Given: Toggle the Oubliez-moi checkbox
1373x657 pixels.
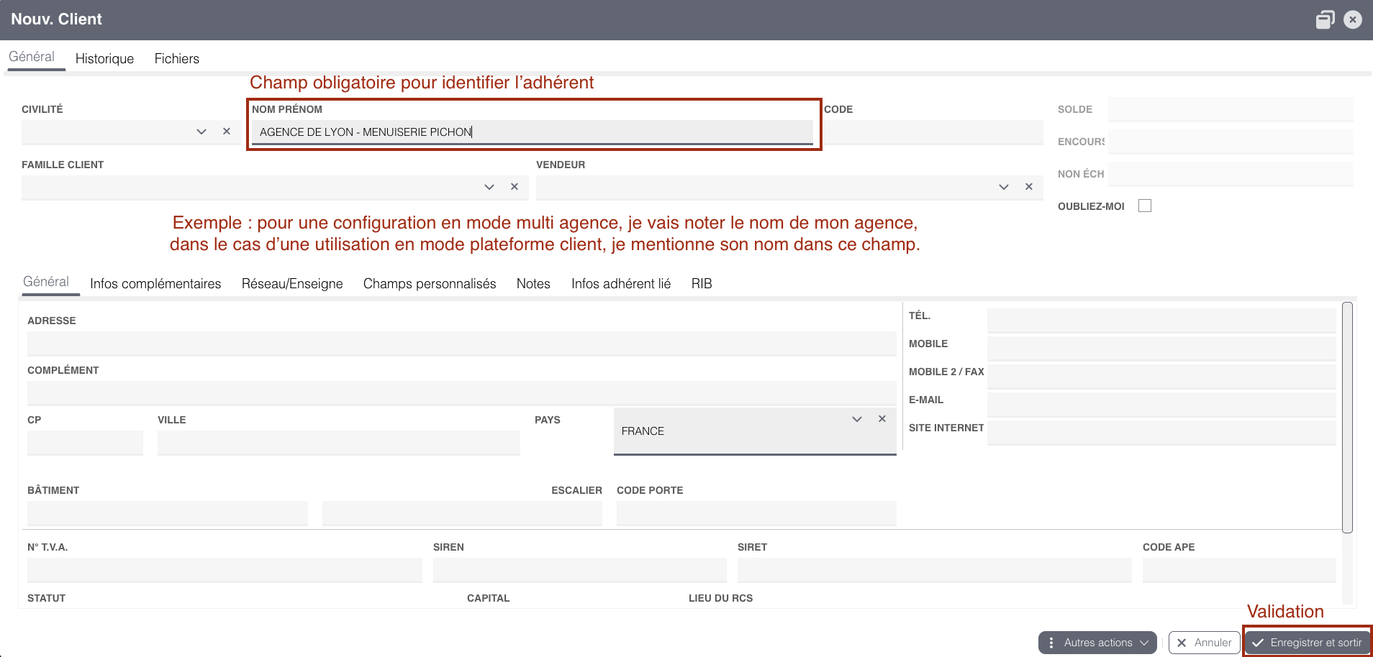Looking at the screenshot, I should [x=1145, y=206].
